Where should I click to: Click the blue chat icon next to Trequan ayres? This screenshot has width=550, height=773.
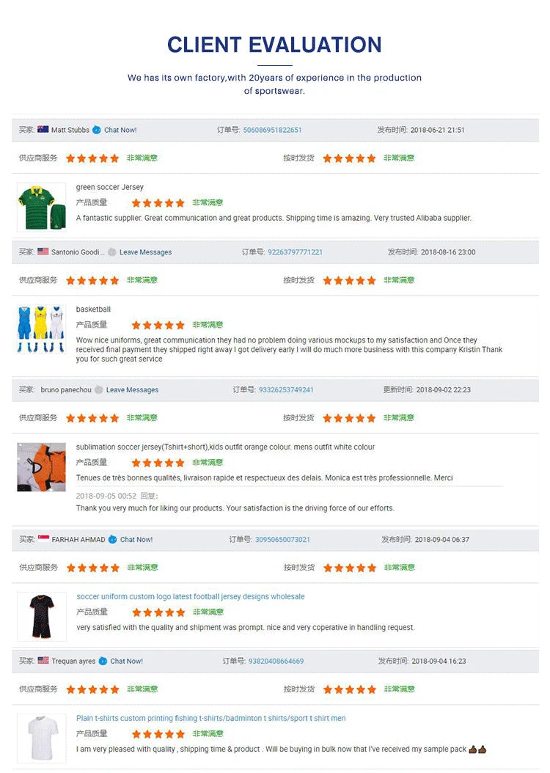tap(103, 662)
